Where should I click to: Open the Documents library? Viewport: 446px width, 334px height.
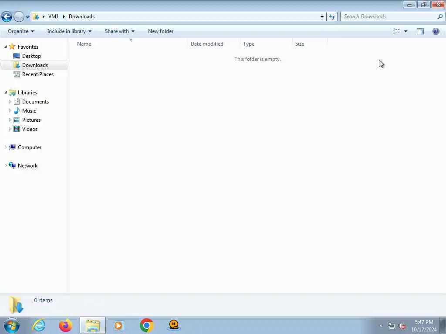pyautogui.click(x=35, y=102)
